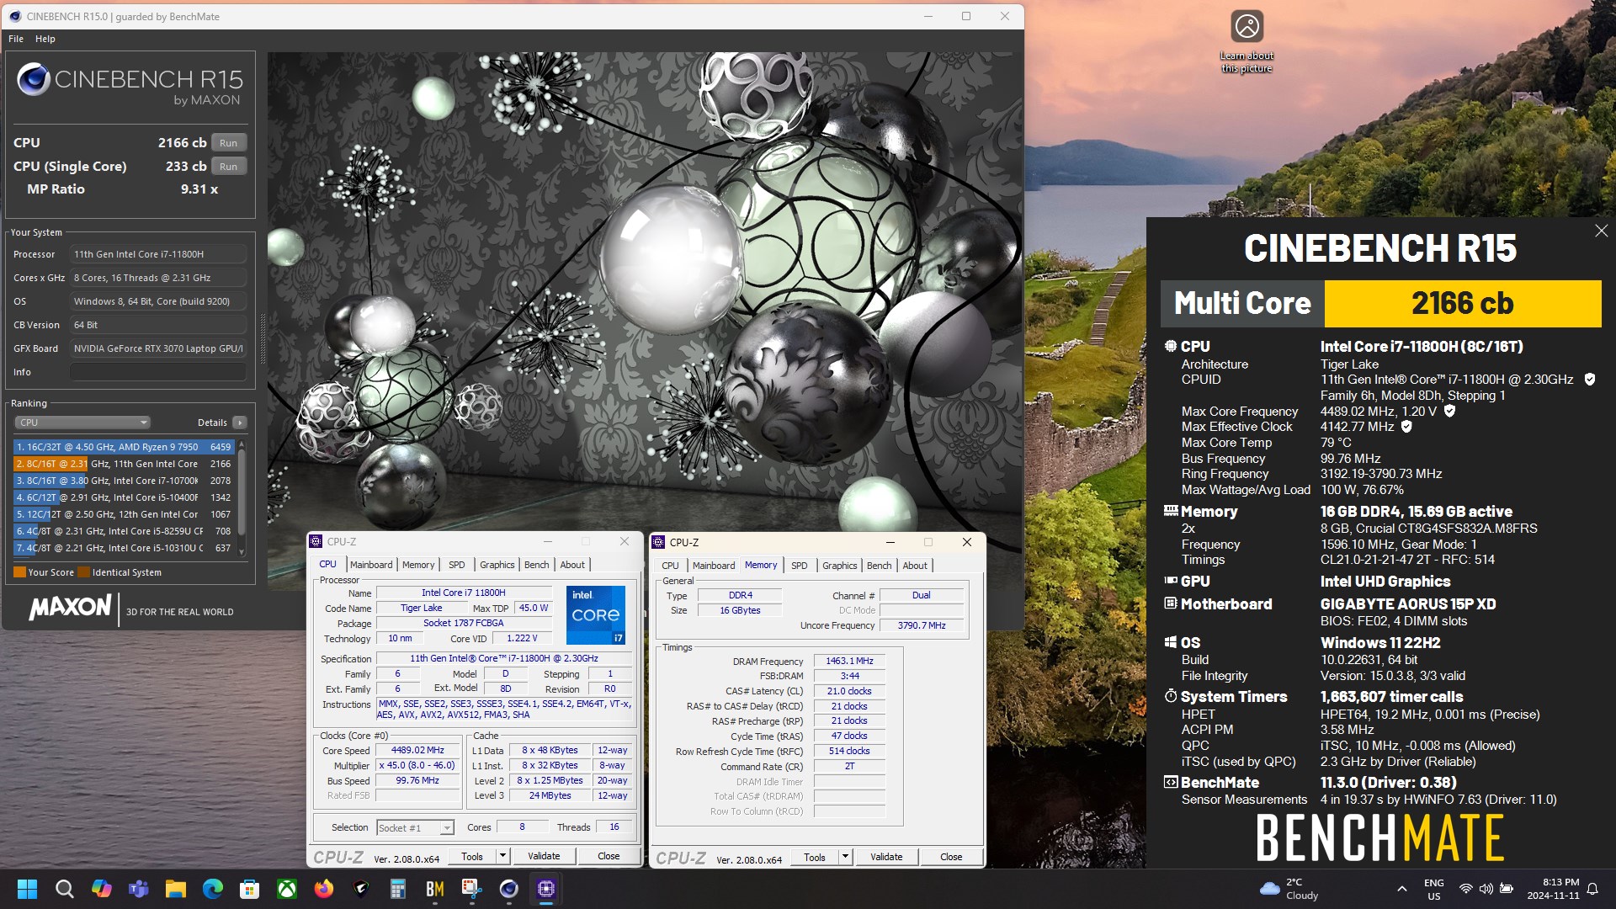This screenshot has height=909, width=1616.
Task: Open the Help menu in Cinebench
Action: point(45,39)
